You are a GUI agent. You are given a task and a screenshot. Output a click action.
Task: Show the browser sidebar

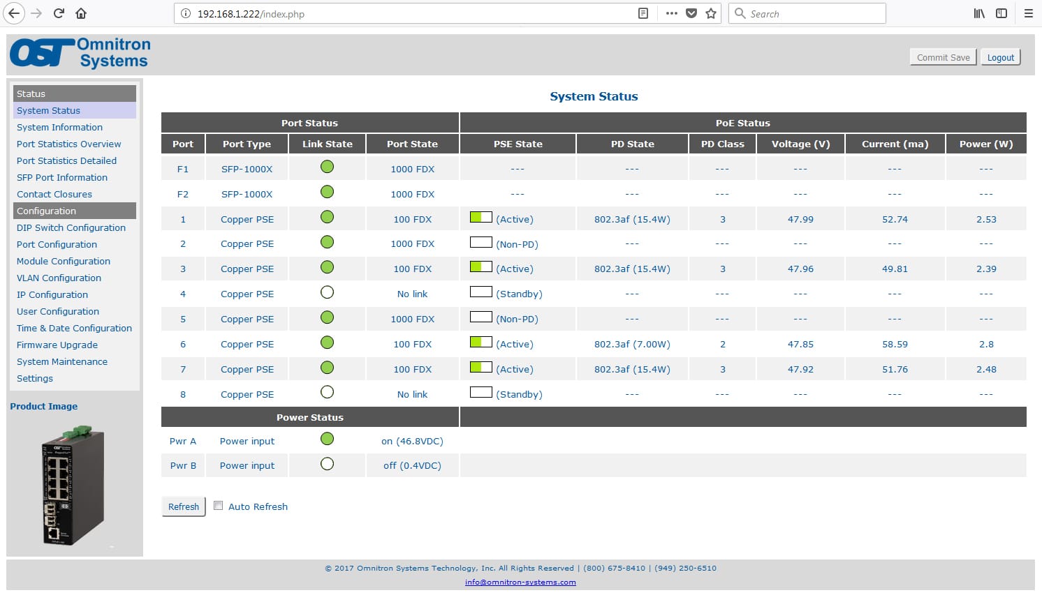point(1001,13)
